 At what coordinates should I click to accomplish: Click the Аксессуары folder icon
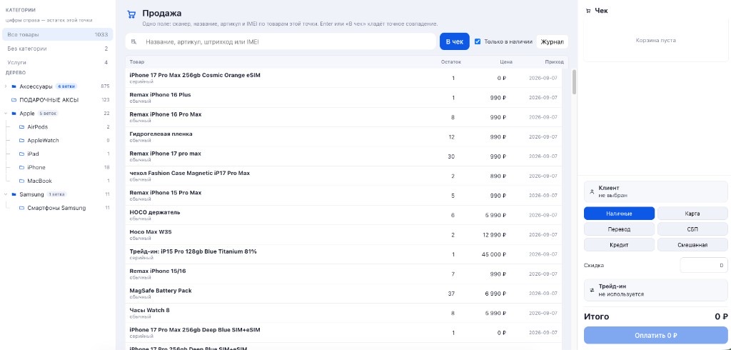tap(14, 86)
